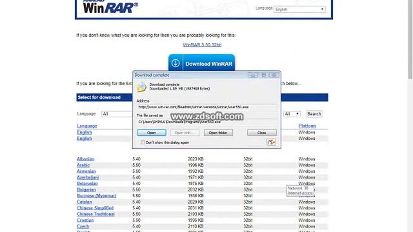
Task: Open the Armenian download link
Action: [x=86, y=171]
